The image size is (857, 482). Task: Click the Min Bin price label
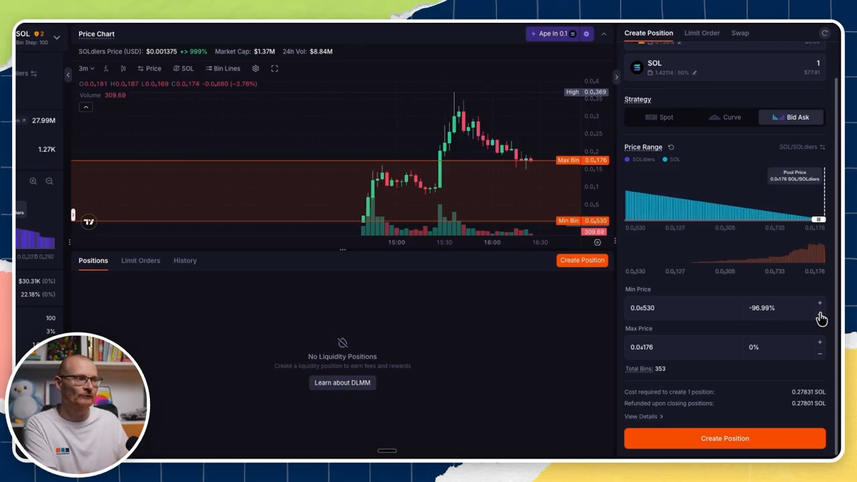click(582, 221)
